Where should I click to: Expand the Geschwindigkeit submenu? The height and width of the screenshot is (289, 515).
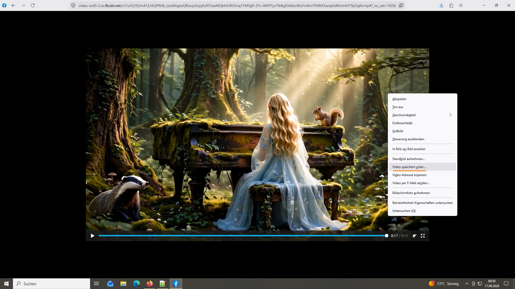422,115
